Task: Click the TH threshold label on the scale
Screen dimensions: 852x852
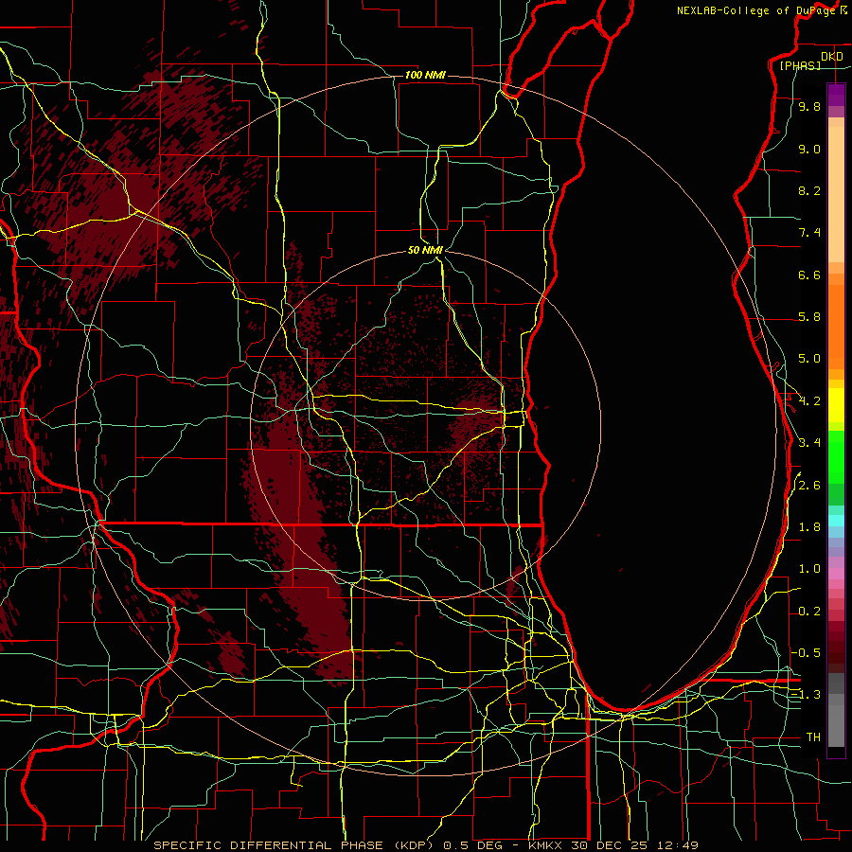Action: pos(813,737)
